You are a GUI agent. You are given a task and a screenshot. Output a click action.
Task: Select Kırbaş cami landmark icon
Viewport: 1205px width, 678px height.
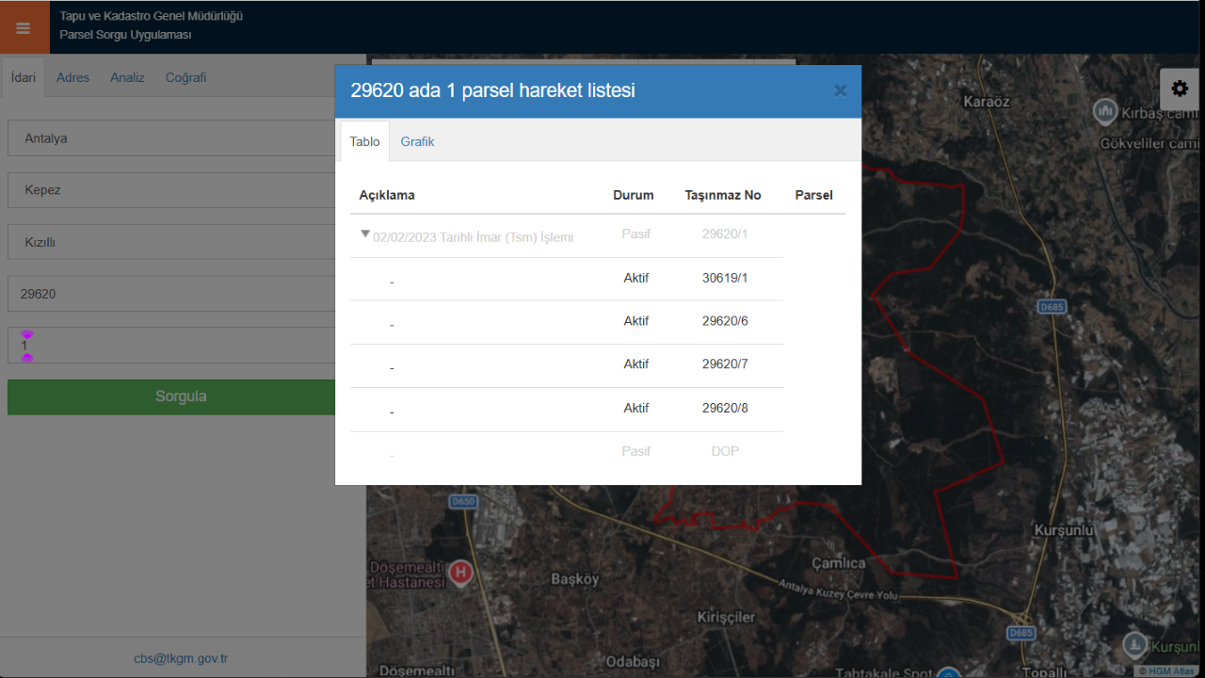tap(1104, 112)
